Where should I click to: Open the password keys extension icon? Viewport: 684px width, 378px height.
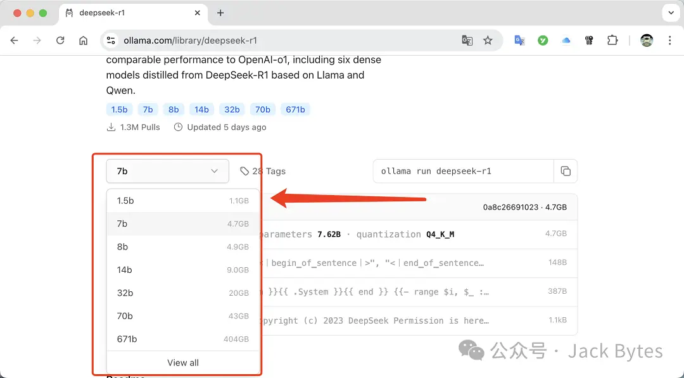pos(588,40)
